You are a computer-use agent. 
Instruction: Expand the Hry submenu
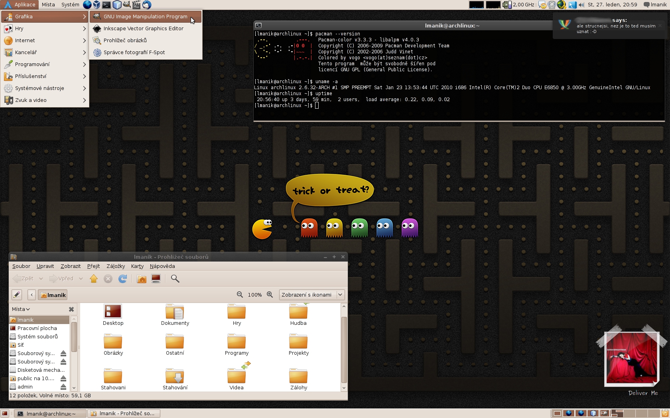(45, 29)
